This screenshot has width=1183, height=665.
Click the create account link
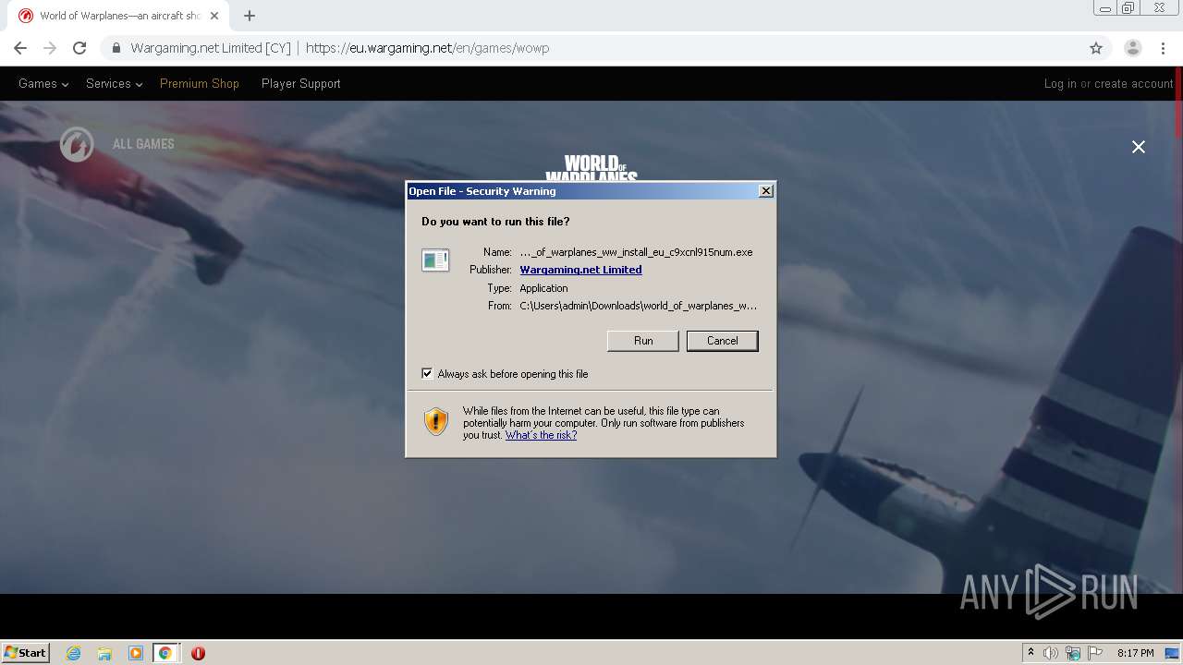tap(1134, 83)
